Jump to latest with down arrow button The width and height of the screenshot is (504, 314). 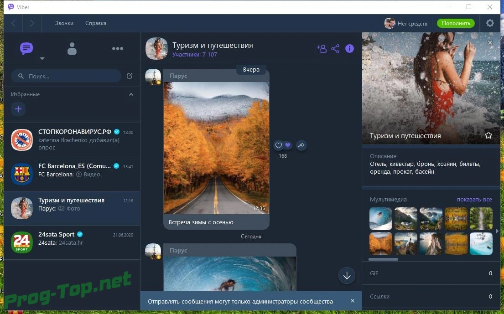pos(347,275)
